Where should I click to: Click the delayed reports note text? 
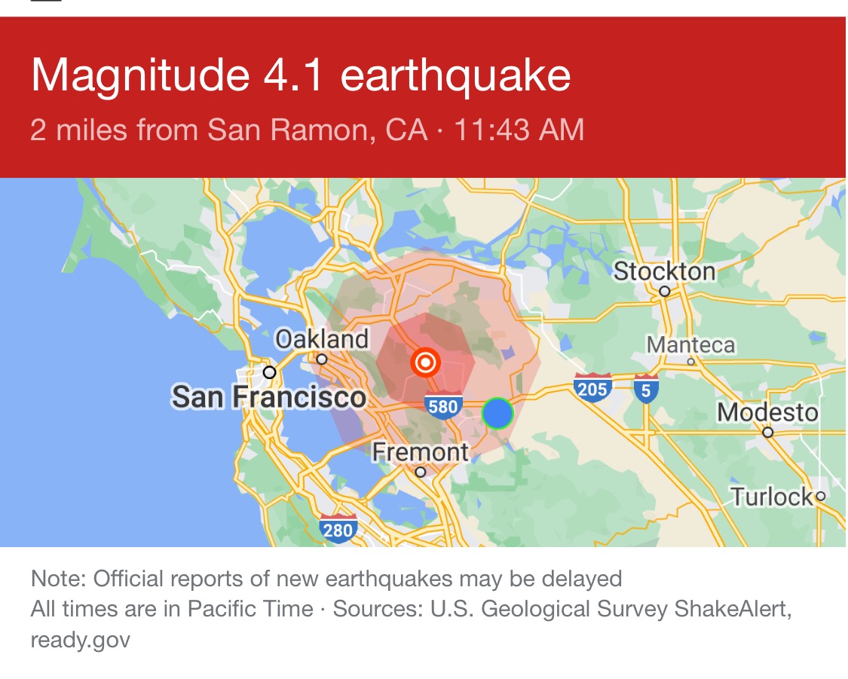click(x=326, y=579)
